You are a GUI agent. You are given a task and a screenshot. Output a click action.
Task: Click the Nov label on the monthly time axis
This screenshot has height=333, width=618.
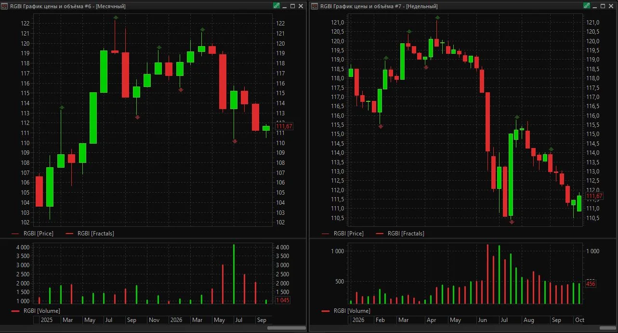click(154, 320)
